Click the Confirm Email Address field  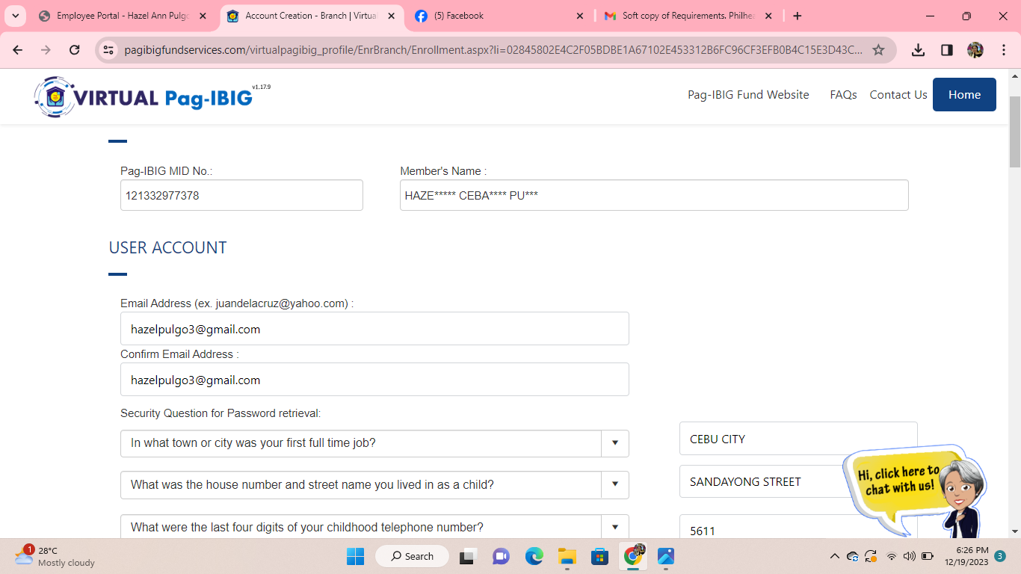374,380
